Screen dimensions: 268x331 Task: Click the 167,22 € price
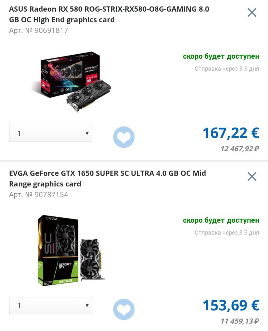(x=231, y=133)
